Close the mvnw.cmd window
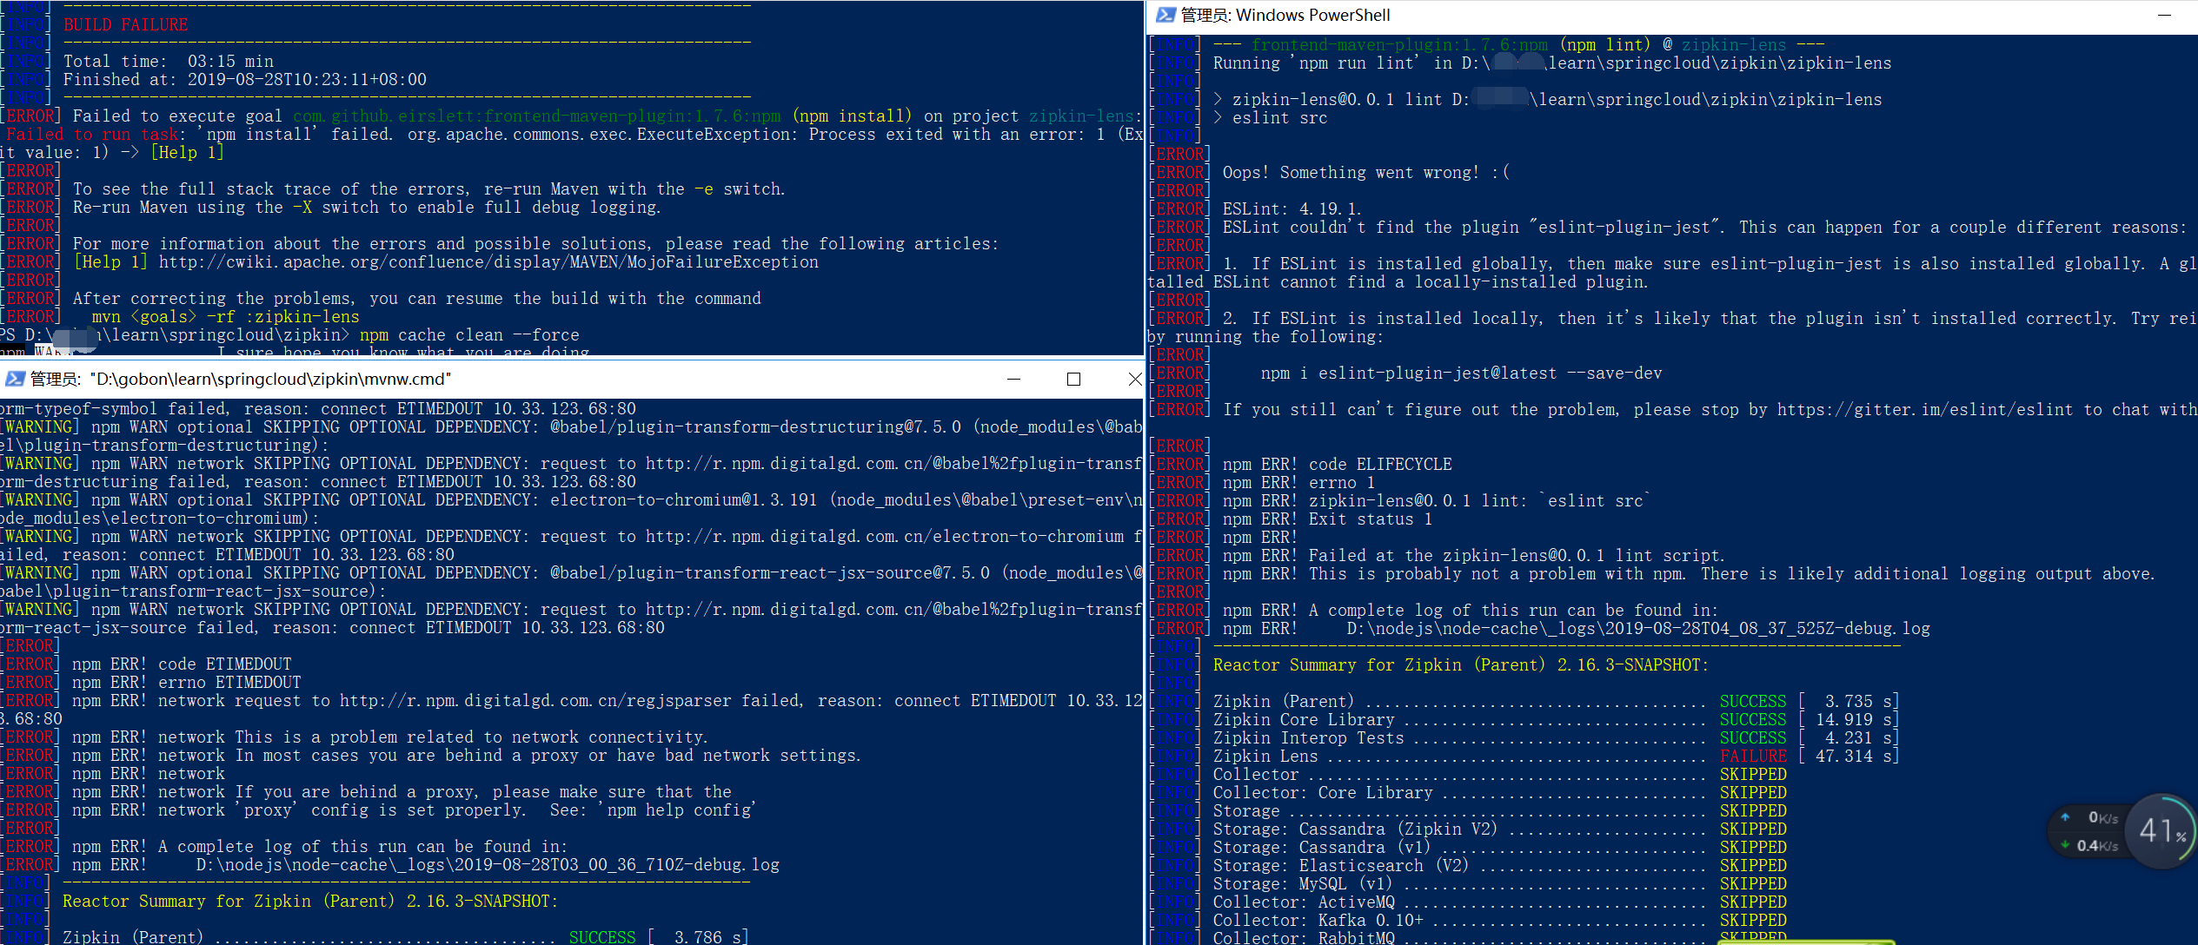The height and width of the screenshot is (945, 2198). (x=1135, y=380)
